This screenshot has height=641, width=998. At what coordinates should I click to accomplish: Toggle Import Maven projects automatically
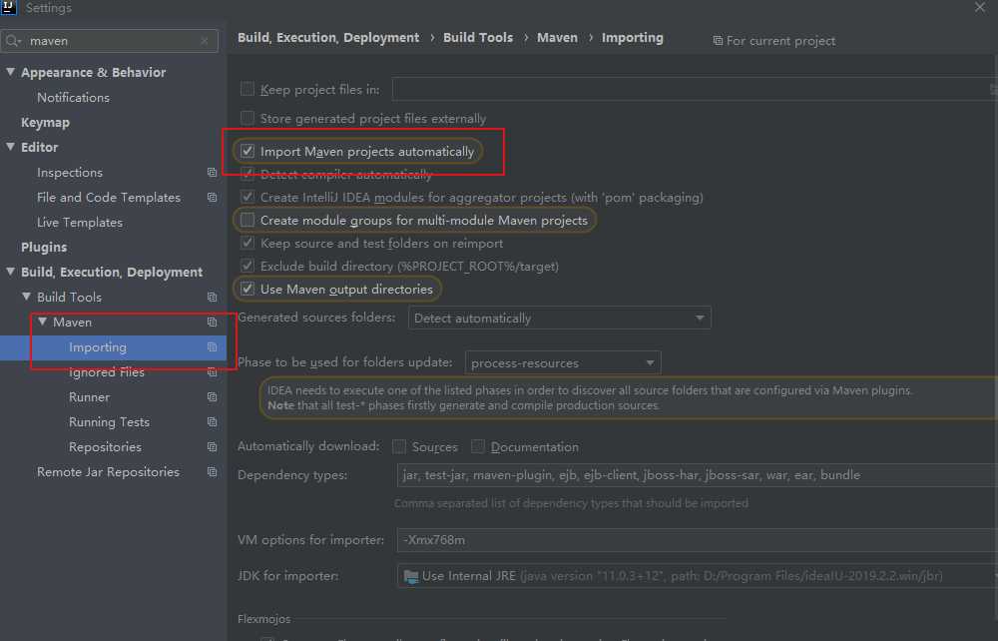[247, 151]
